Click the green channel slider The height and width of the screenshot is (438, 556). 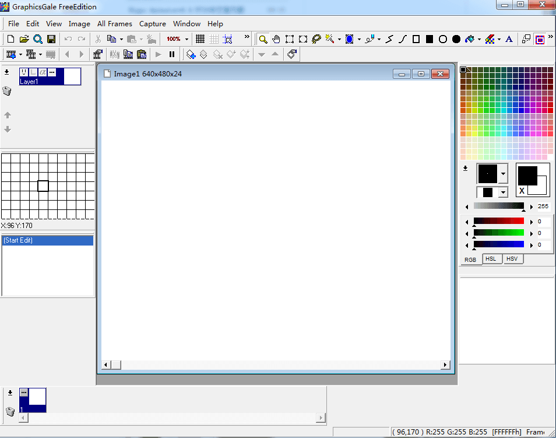point(498,233)
